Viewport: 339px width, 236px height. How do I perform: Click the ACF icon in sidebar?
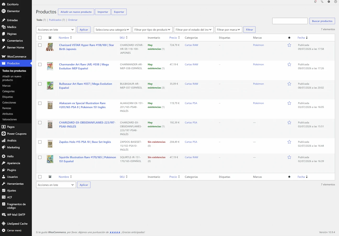[x=4, y=197]
